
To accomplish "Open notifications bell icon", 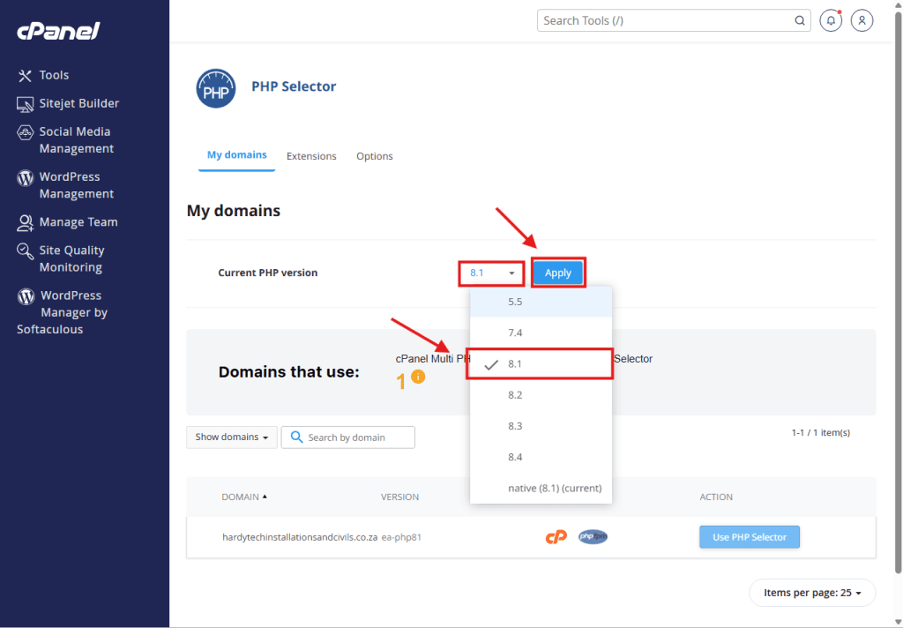I will 830,20.
